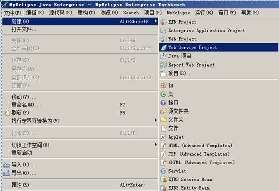
Task: Click the Java 项目 icon
Action: [163, 56]
